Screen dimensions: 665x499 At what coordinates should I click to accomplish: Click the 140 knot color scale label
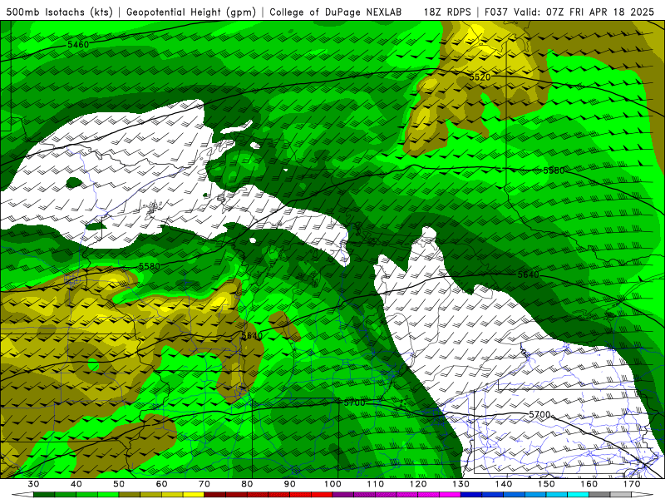[x=504, y=484]
